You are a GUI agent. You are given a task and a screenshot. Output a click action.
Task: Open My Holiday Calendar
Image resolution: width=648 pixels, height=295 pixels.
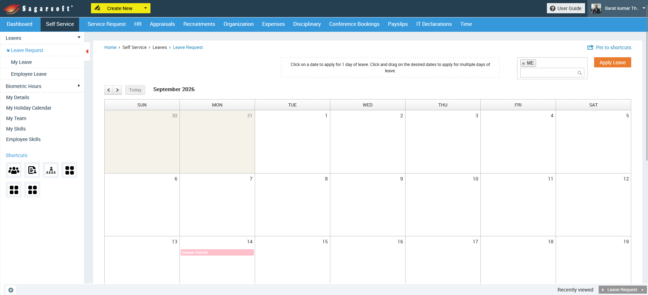(x=29, y=108)
